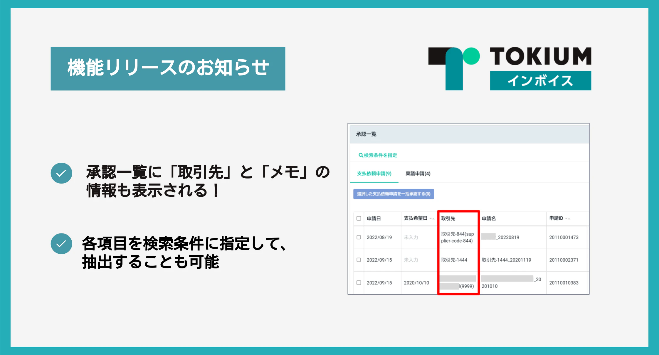Sort by 支払希望日 column arrows
This screenshot has height=355, width=659.
[432, 218]
